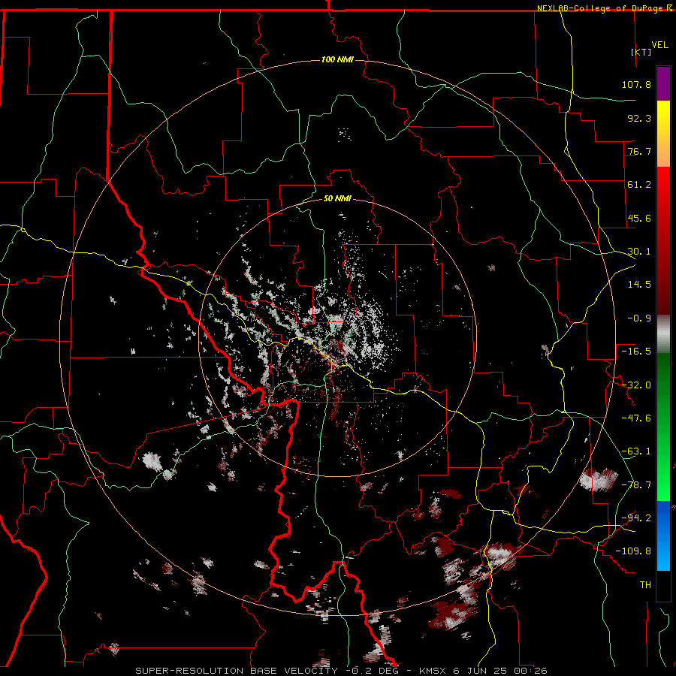Click the 6 JUN 25 00:26 timestamp
The height and width of the screenshot is (676, 676).
pos(500,671)
